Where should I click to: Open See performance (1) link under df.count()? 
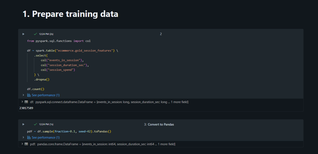click(46, 95)
